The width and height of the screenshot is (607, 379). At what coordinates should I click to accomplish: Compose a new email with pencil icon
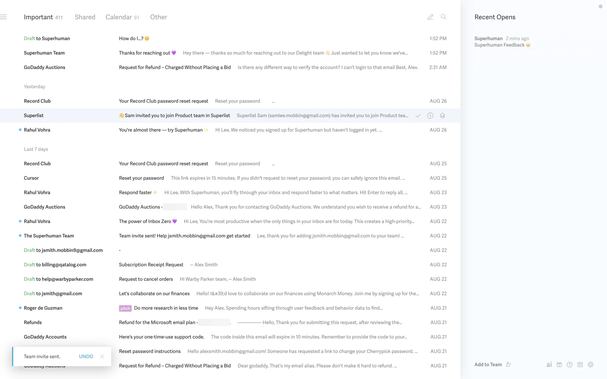430,17
